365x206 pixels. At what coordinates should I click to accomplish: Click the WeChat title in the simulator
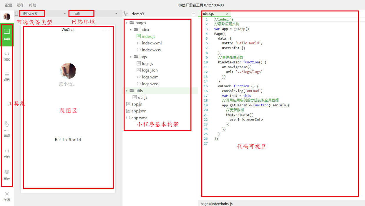click(x=68, y=30)
